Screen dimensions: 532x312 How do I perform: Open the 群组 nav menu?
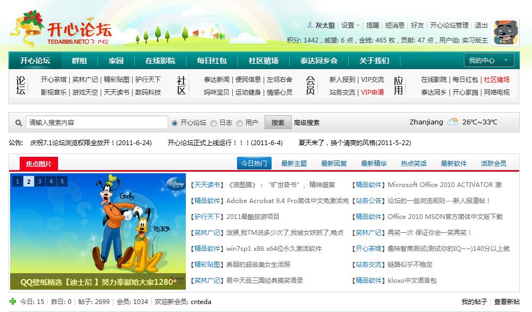coord(79,61)
